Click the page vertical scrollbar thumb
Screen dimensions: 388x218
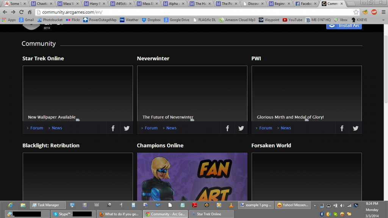[x=386, y=69]
